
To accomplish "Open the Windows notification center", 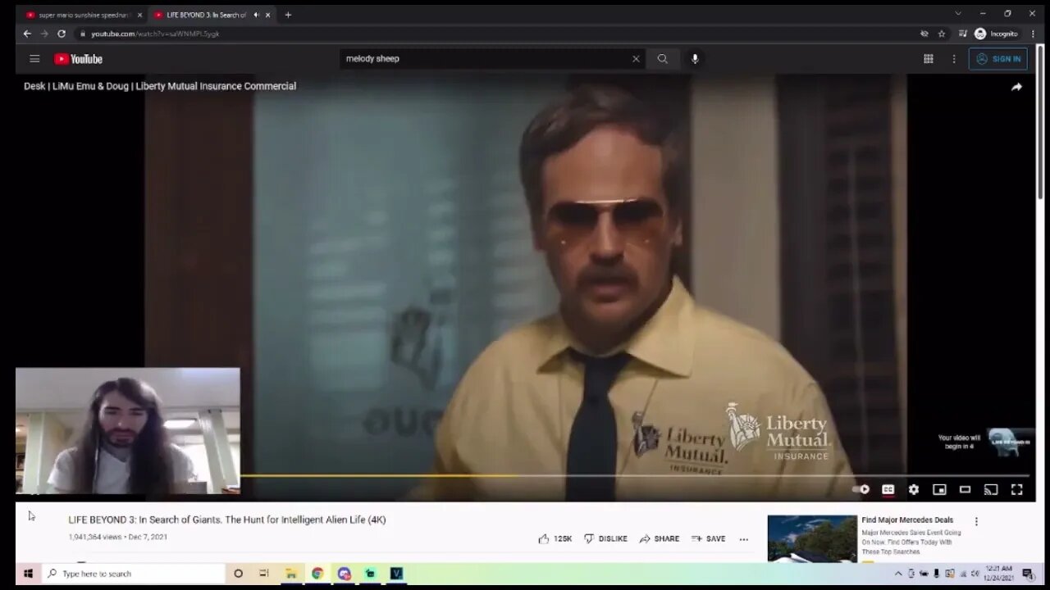I will click(x=1027, y=574).
